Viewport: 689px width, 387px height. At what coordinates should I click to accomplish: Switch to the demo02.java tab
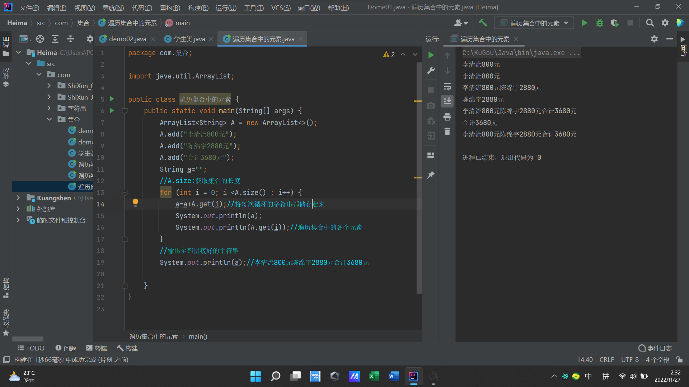(127, 39)
